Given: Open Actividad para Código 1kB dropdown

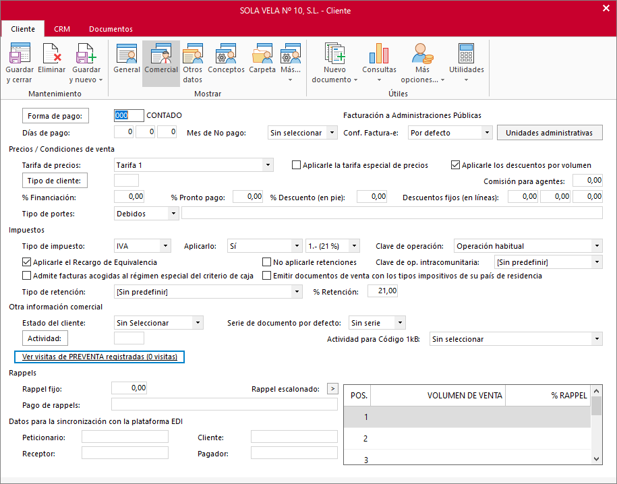Looking at the screenshot, I should pyautogui.click(x=597, y=339).
